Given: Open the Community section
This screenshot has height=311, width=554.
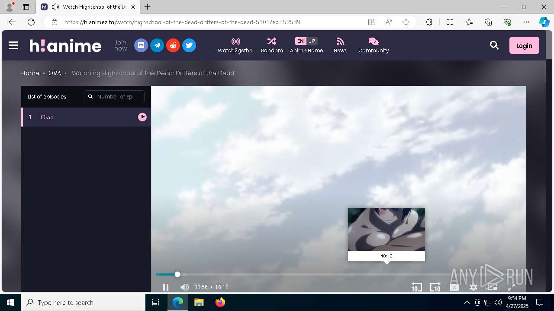Looking at the screenshot, I should (x=374, y=45).
